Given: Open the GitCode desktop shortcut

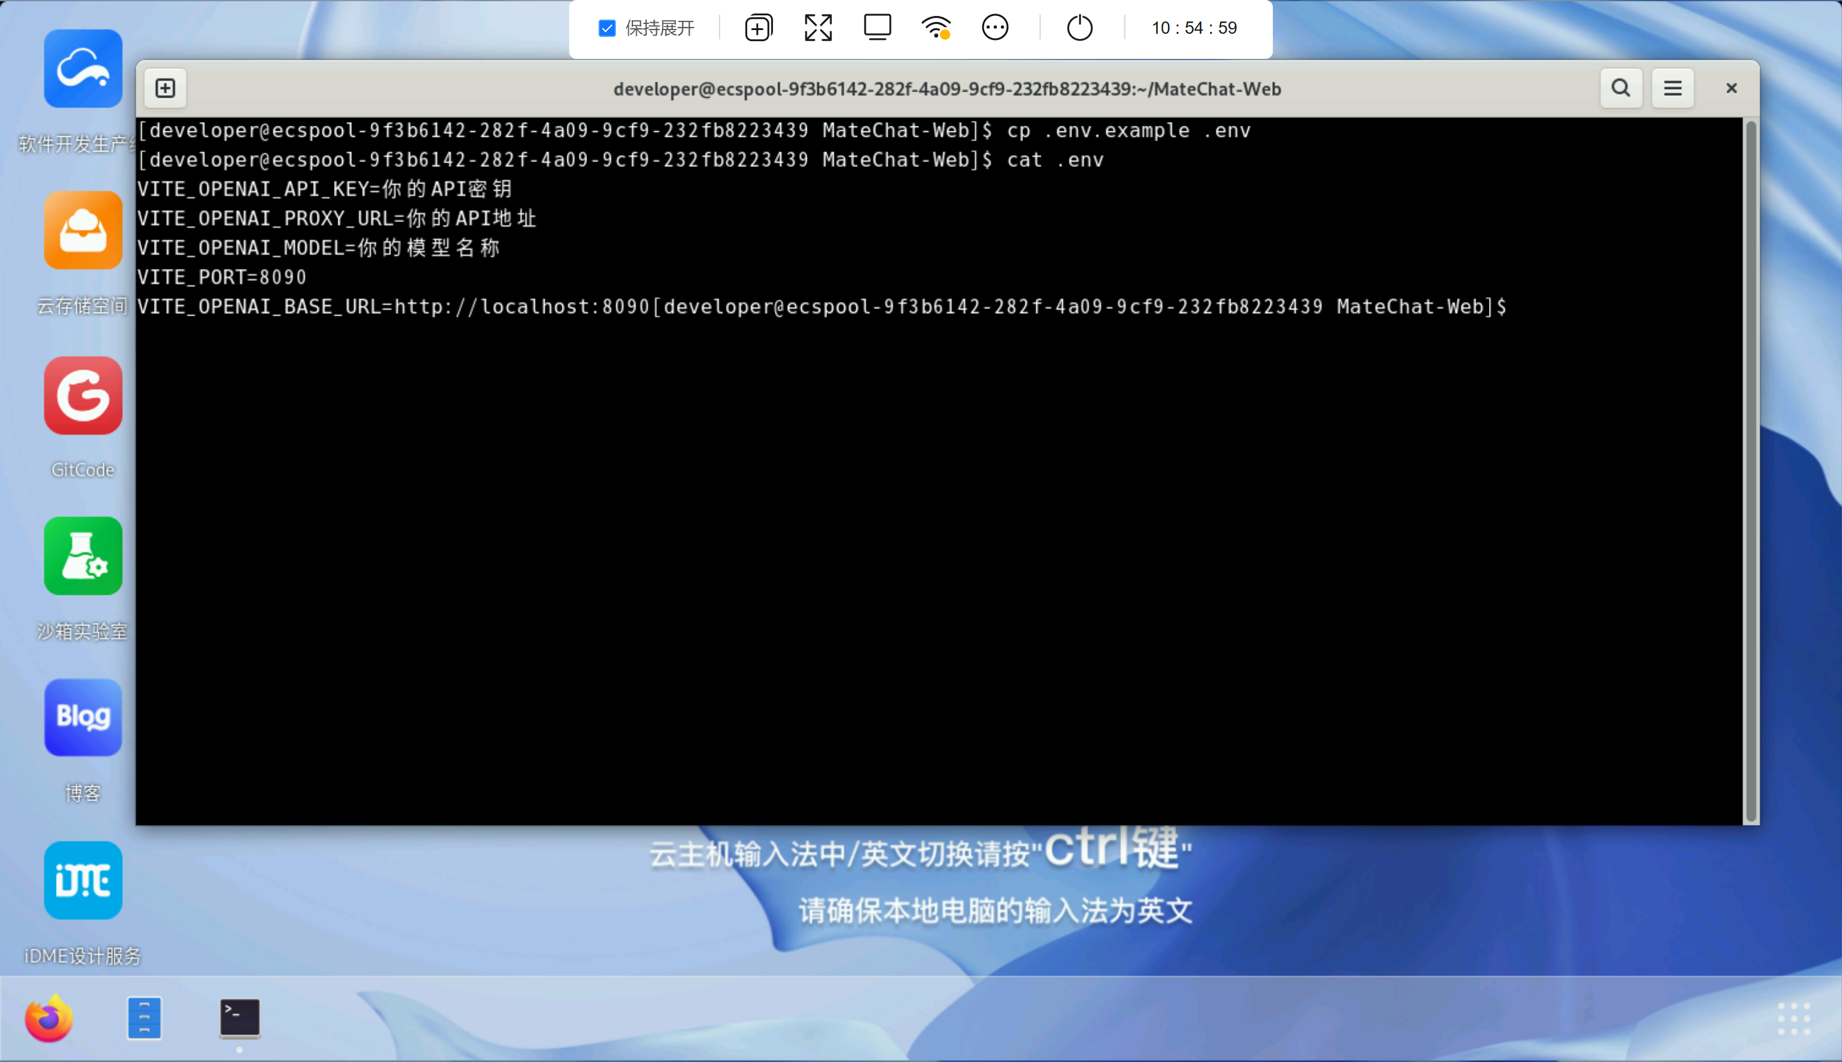Looking at the screenshot, I should point(83,396).
